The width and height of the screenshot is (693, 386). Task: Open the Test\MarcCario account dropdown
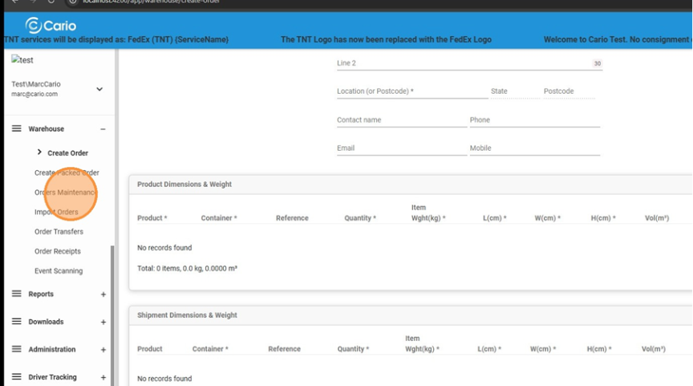(99, 89)
